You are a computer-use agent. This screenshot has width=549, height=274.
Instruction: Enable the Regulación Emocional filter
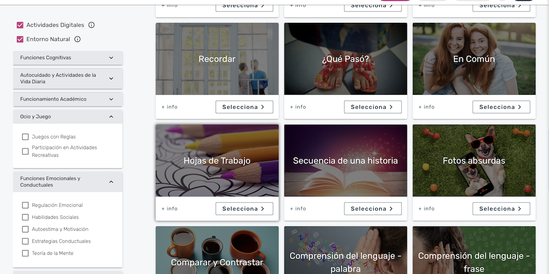26,205
